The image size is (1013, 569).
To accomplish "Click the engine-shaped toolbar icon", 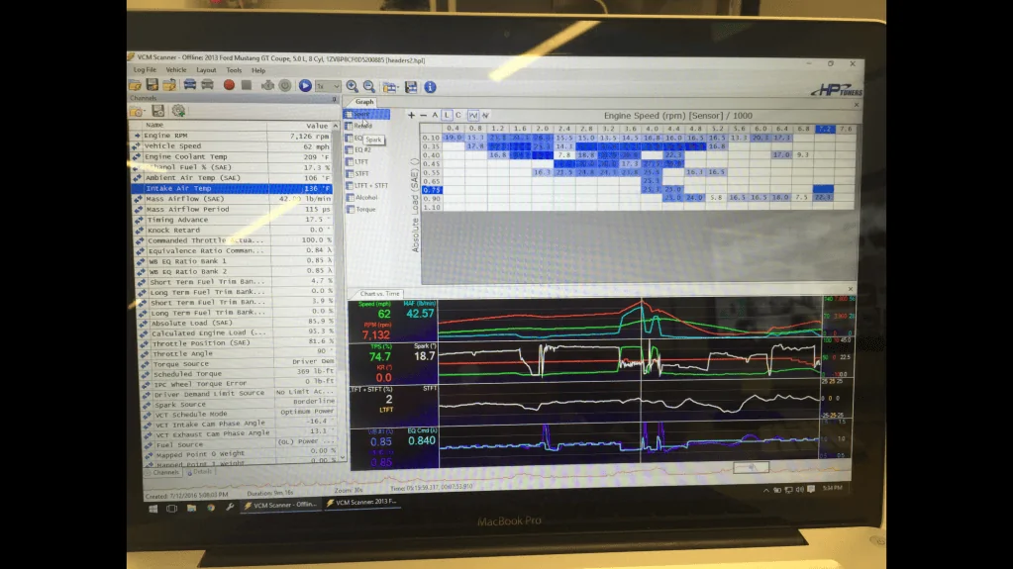I will pos(267,86).
